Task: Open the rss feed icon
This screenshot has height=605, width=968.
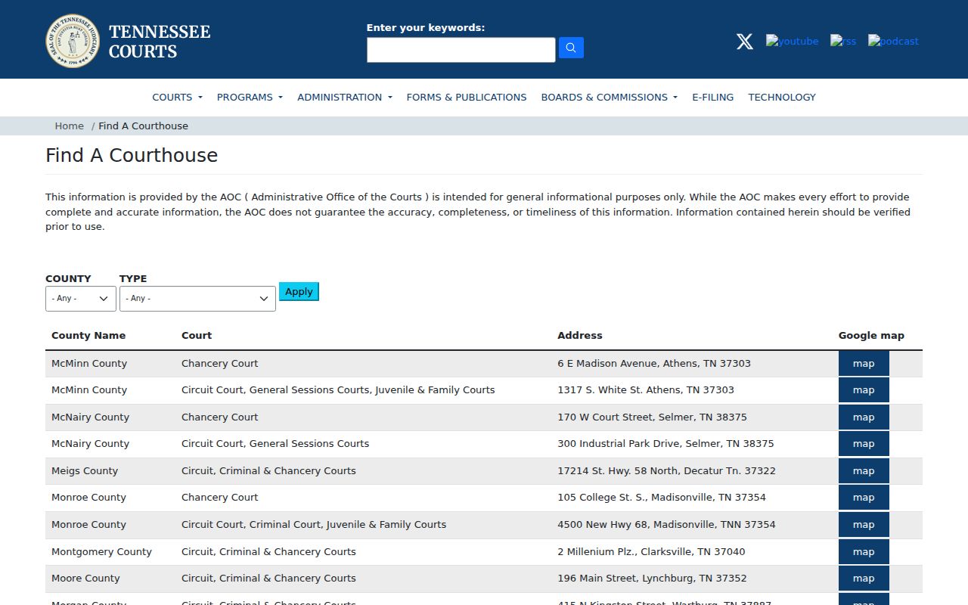Action: click(x=843, y=41)
